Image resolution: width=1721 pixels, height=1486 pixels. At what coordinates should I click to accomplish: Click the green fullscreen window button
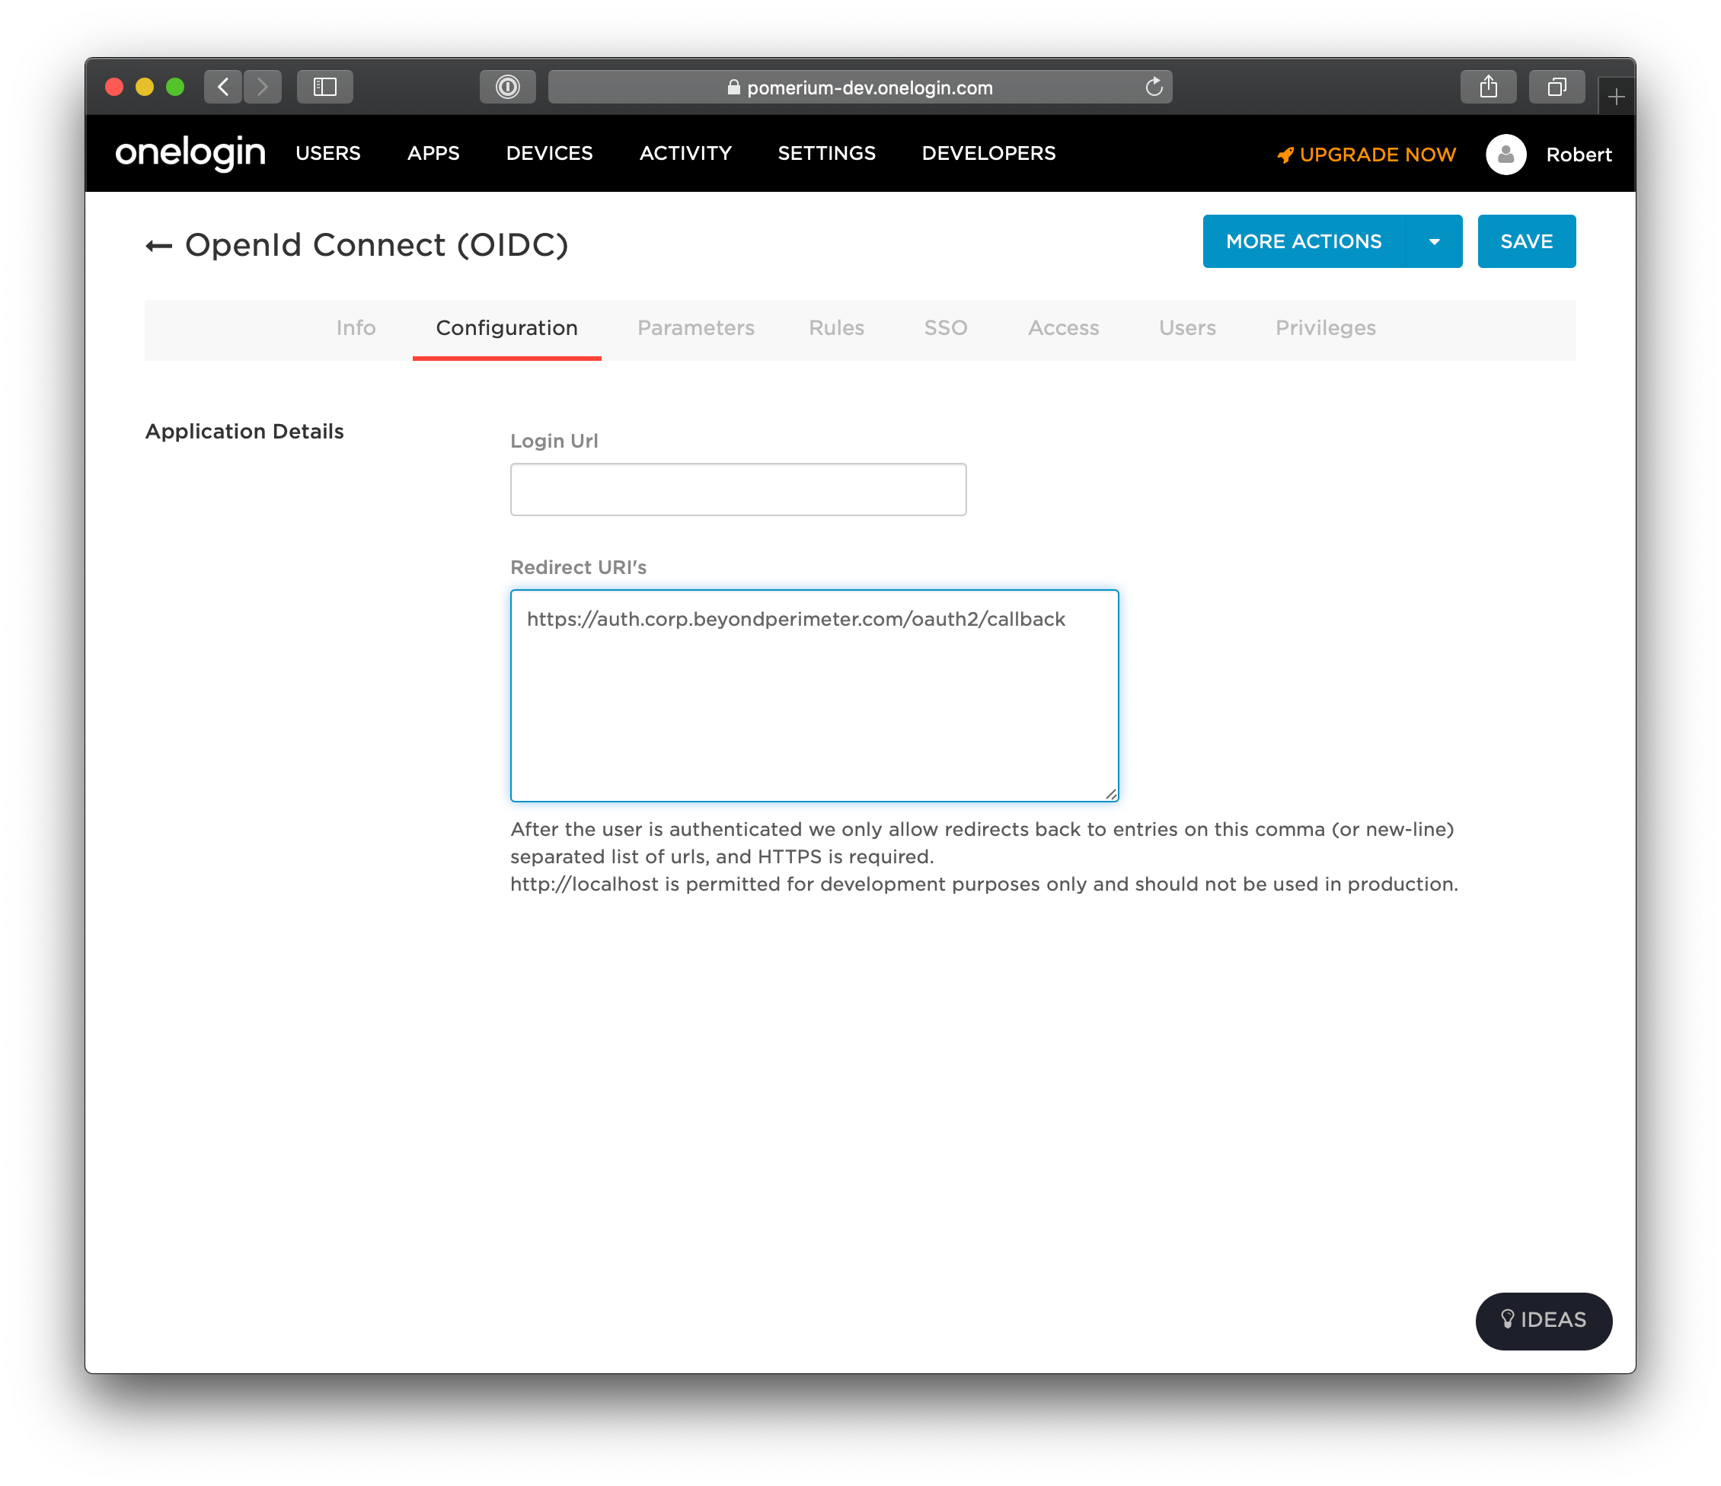[x=175, y=86]
